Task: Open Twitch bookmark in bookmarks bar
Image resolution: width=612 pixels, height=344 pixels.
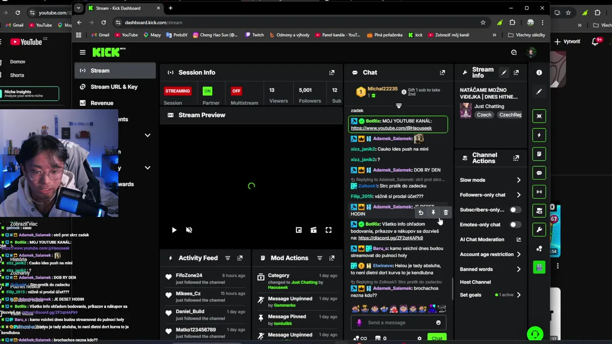Action: tap(254, 35)
